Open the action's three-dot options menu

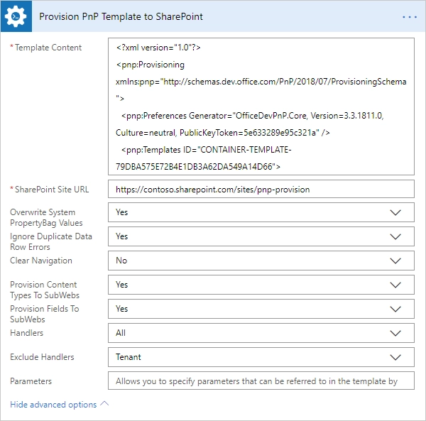tap(410, 17)
